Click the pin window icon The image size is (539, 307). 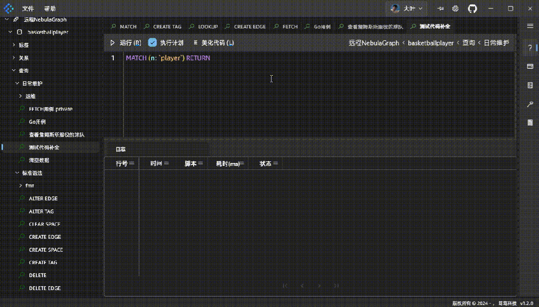(440, 8)
